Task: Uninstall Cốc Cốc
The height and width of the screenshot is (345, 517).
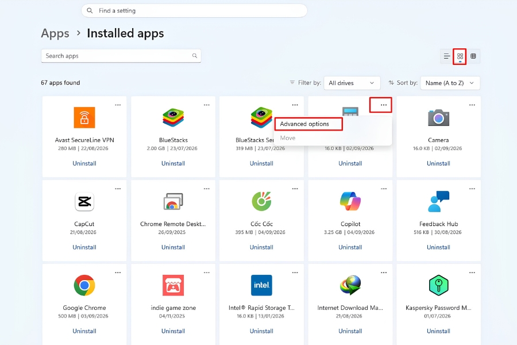Action: (x=261, y=247)
